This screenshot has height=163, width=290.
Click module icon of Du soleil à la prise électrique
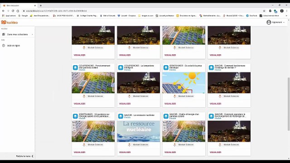[166, 67]
